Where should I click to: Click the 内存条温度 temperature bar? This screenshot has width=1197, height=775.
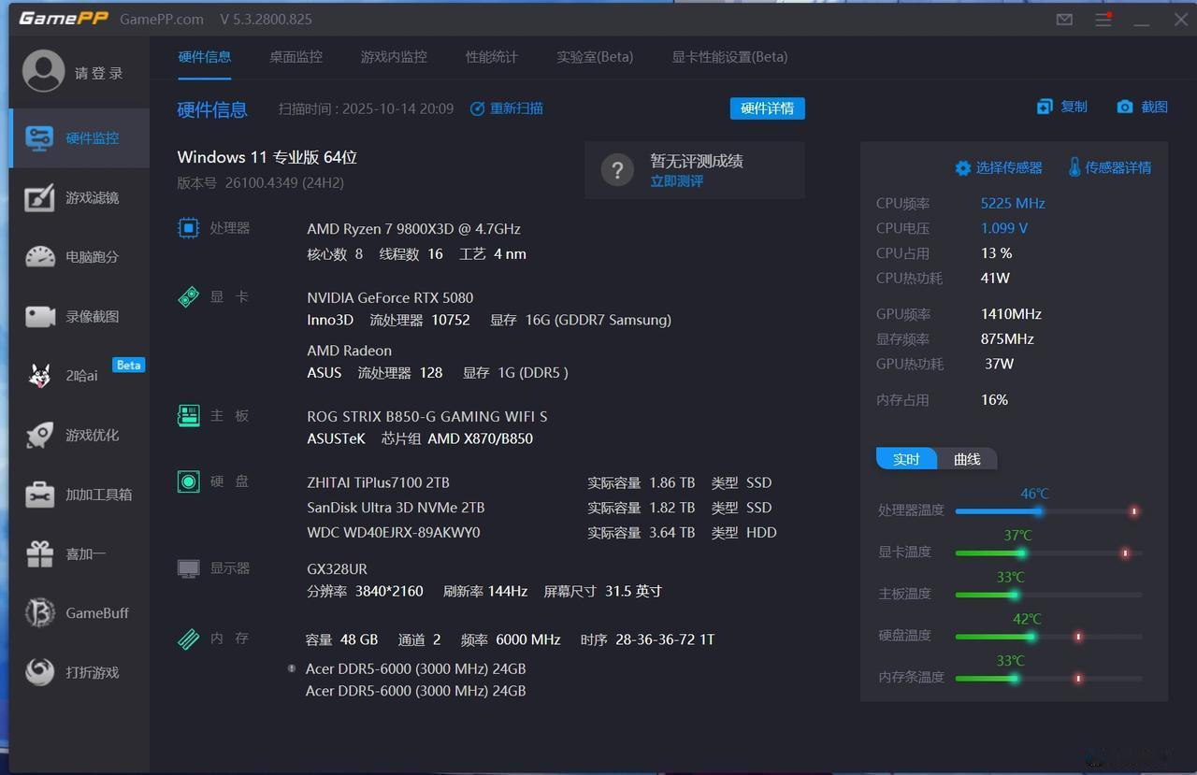click(x=1048, y=678)
